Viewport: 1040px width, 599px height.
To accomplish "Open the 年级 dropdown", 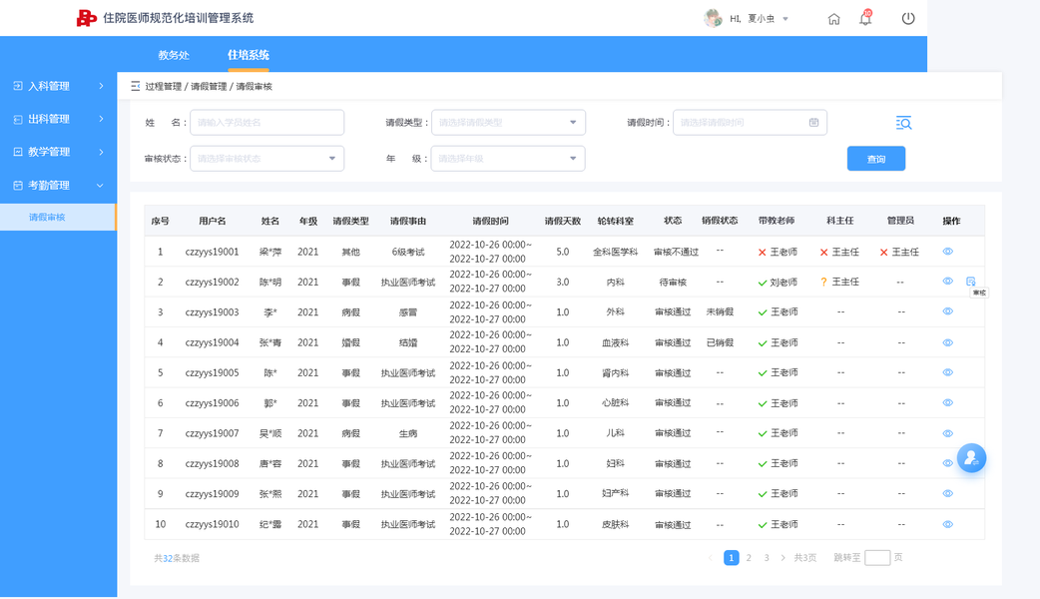I will [508, 159].
